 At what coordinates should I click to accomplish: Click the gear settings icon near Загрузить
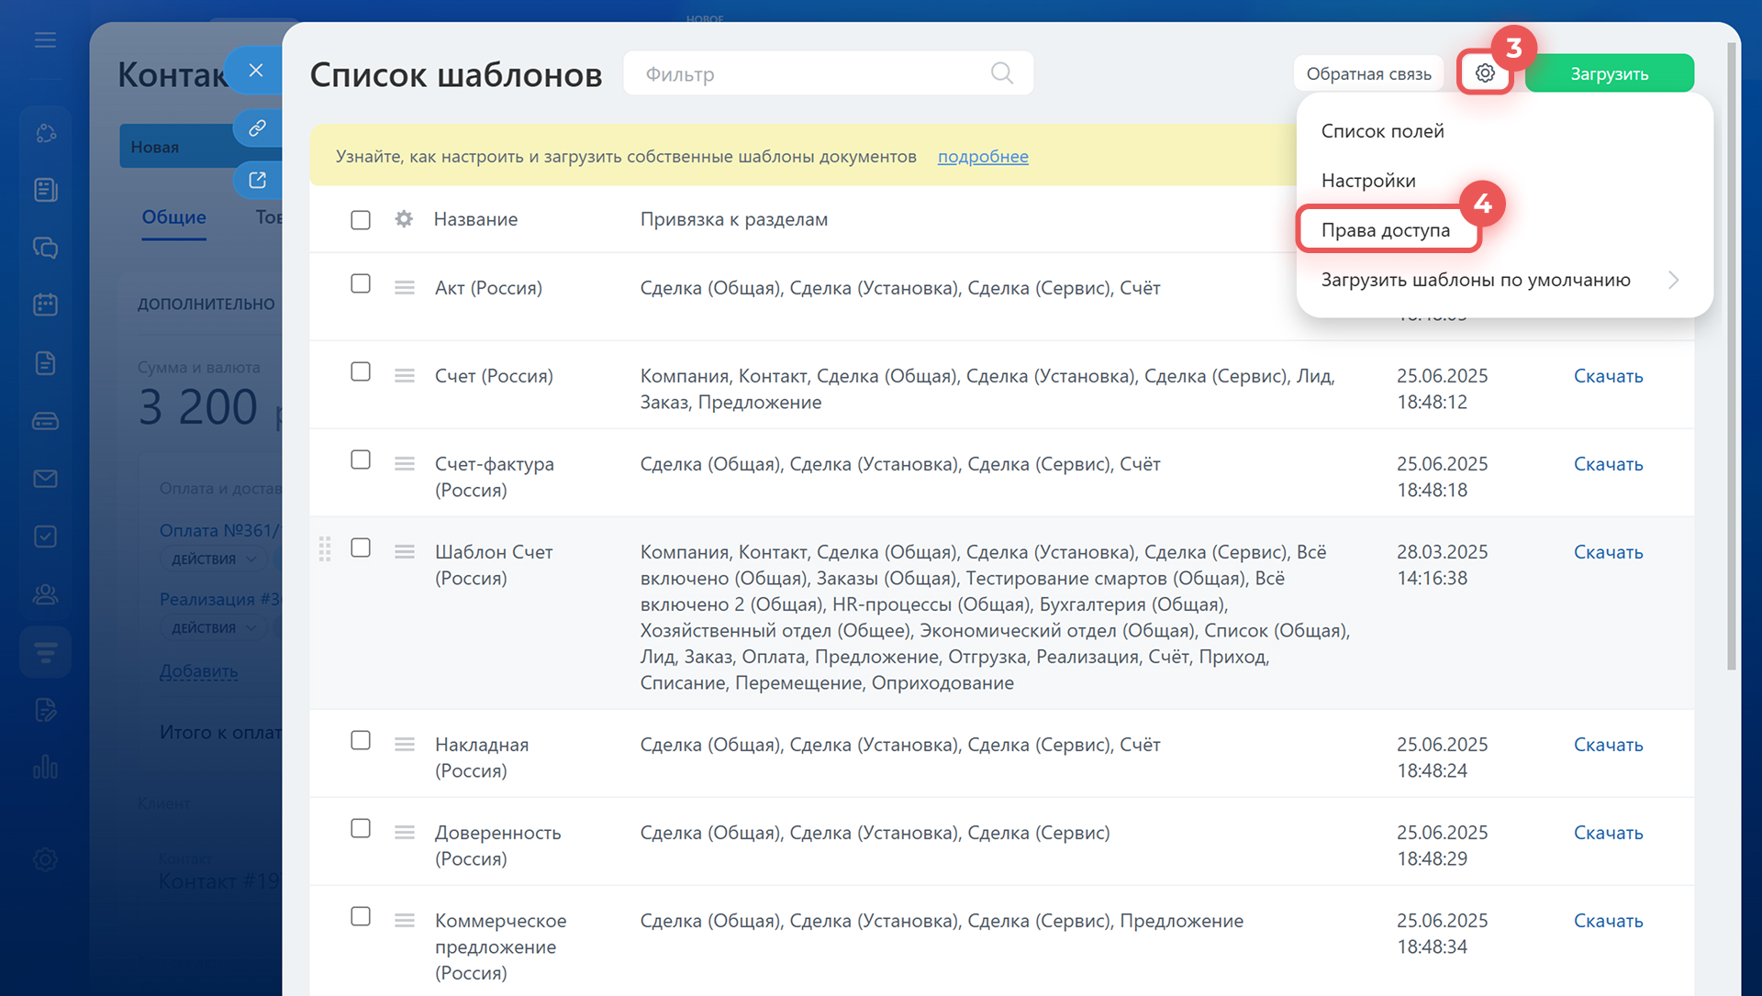point(1484,73)
